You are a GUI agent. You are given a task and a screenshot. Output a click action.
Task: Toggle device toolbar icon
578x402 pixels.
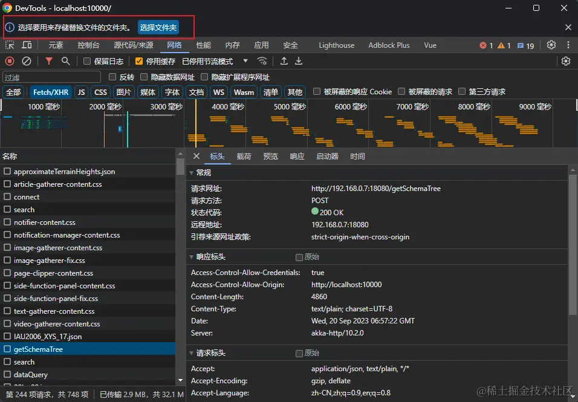(27, 45)
